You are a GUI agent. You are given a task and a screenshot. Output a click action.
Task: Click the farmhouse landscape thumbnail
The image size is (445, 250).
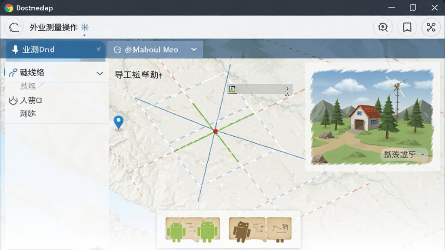[372, 117]
